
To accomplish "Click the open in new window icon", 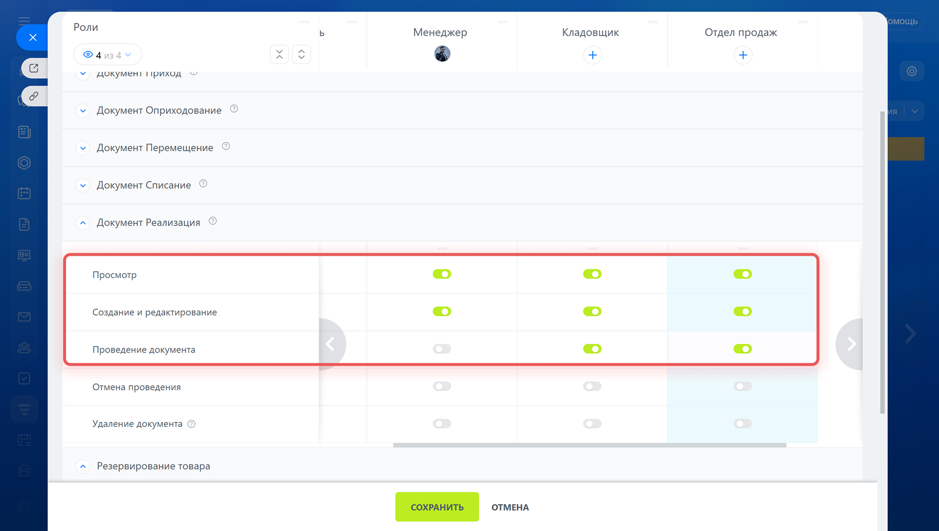I will tap(34, 68).
